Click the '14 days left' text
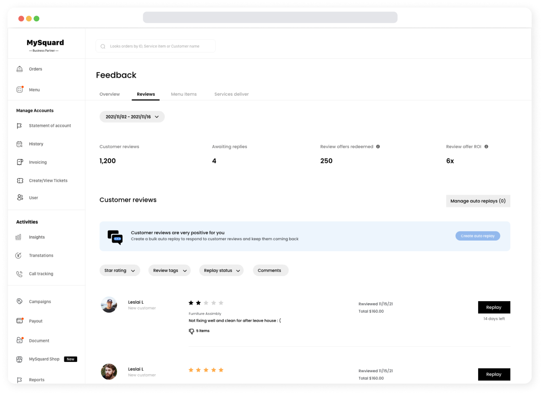543x395 pixels. (x=494, y=319)
